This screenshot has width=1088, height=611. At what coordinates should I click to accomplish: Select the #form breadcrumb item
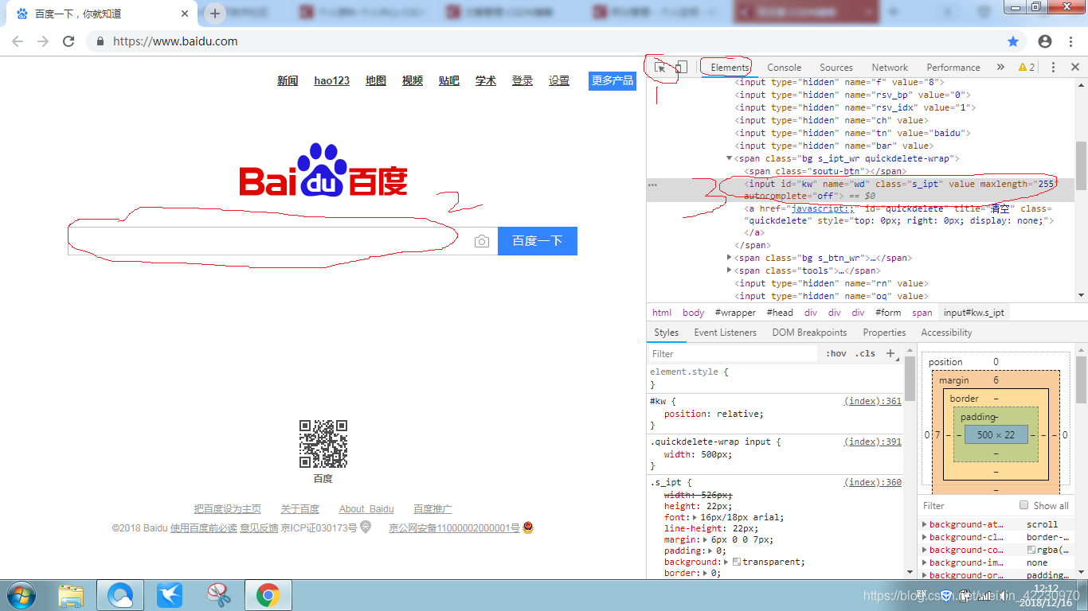pyautogui.click(x=888, y=313)
